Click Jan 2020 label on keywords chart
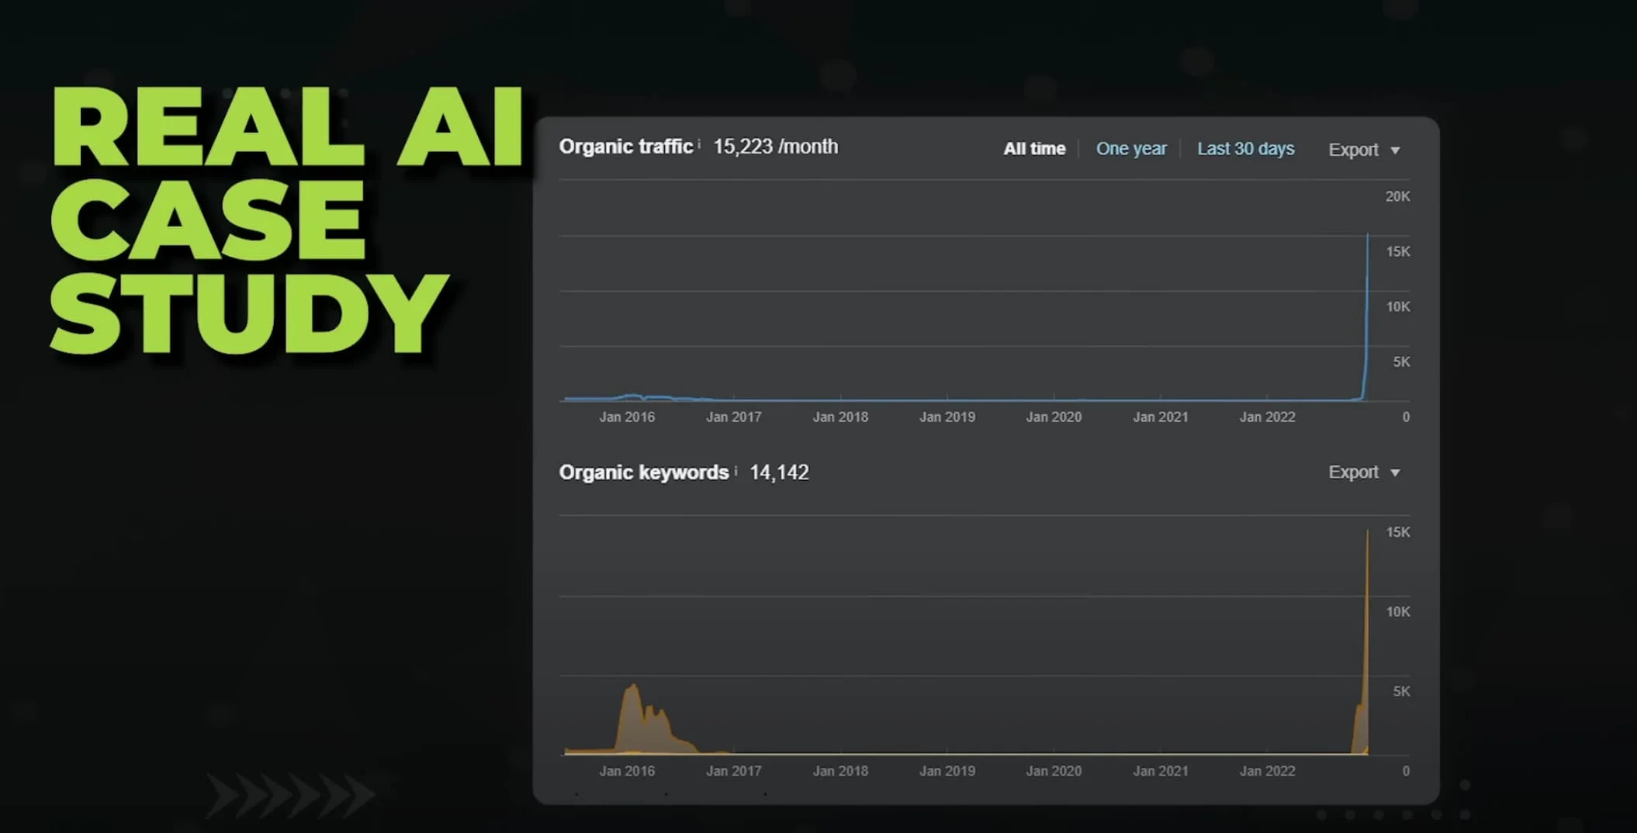The image size is (1637, 833). click(1054, 771)
